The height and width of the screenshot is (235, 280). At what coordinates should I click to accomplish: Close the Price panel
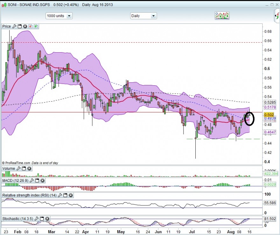(25, 26)
